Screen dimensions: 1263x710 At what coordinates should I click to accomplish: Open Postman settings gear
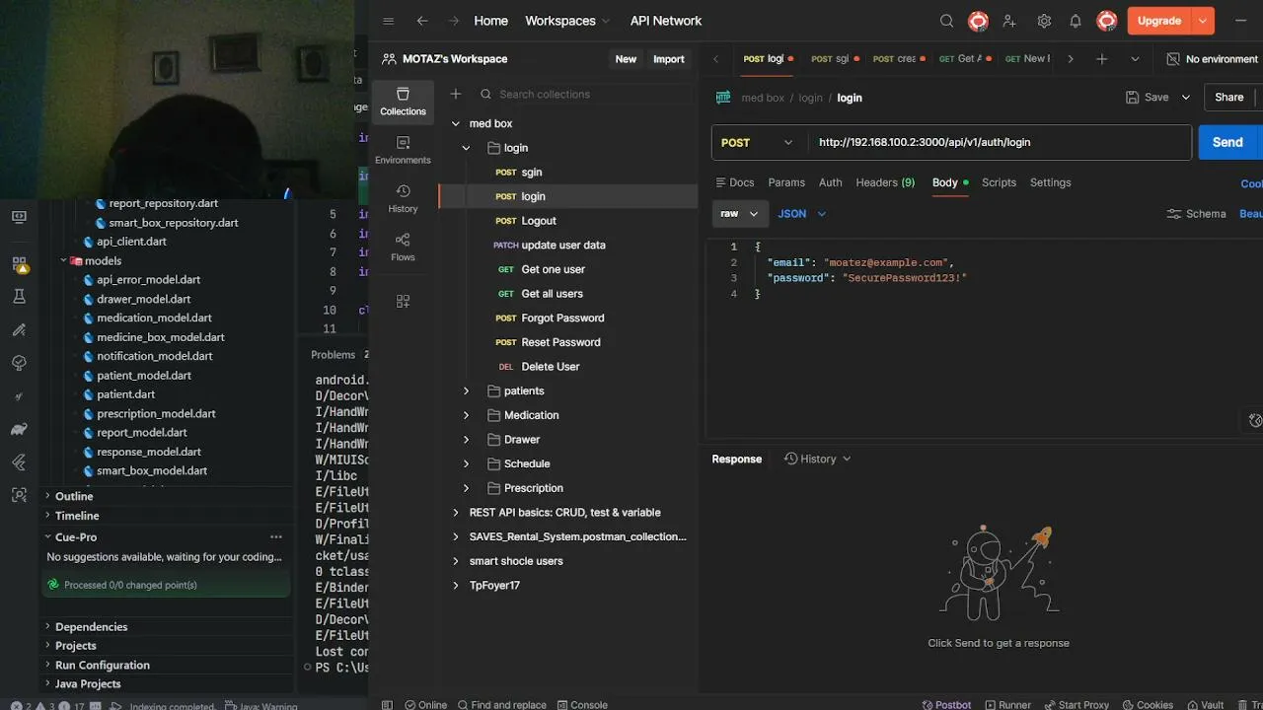(x=1044, y=21)
